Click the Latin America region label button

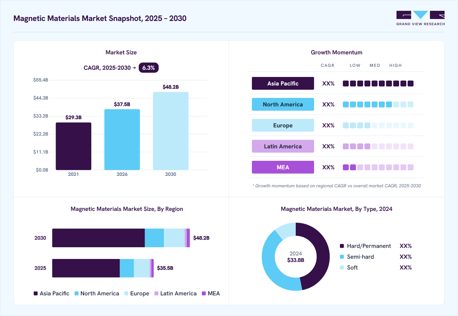283,146
